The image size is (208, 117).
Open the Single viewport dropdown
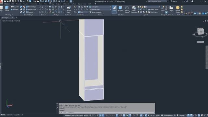[x=96, y=12]
